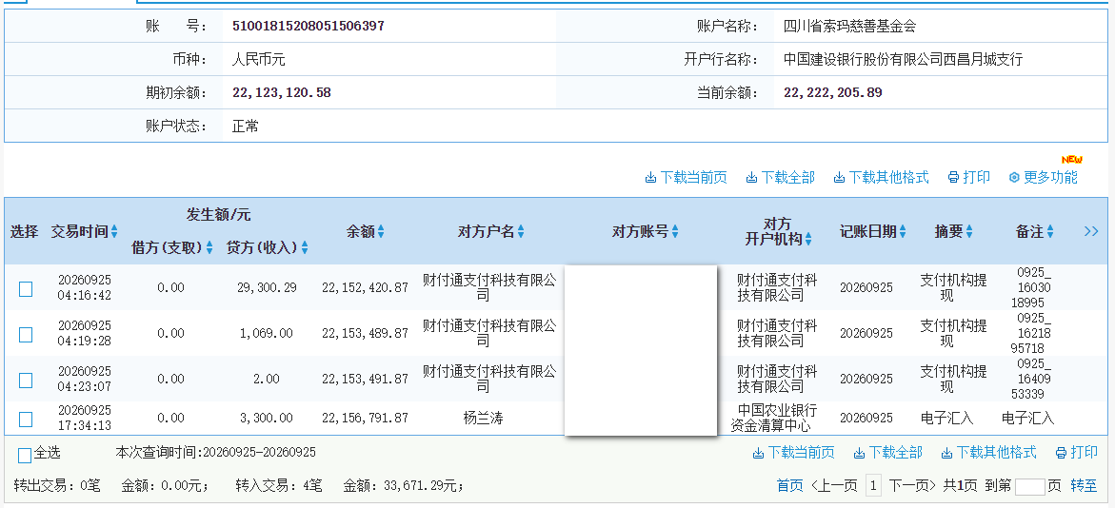This screenshot has width=1115, height=508.
Task: Click the top 下载全部 download icon
Action: click(751, 178)
